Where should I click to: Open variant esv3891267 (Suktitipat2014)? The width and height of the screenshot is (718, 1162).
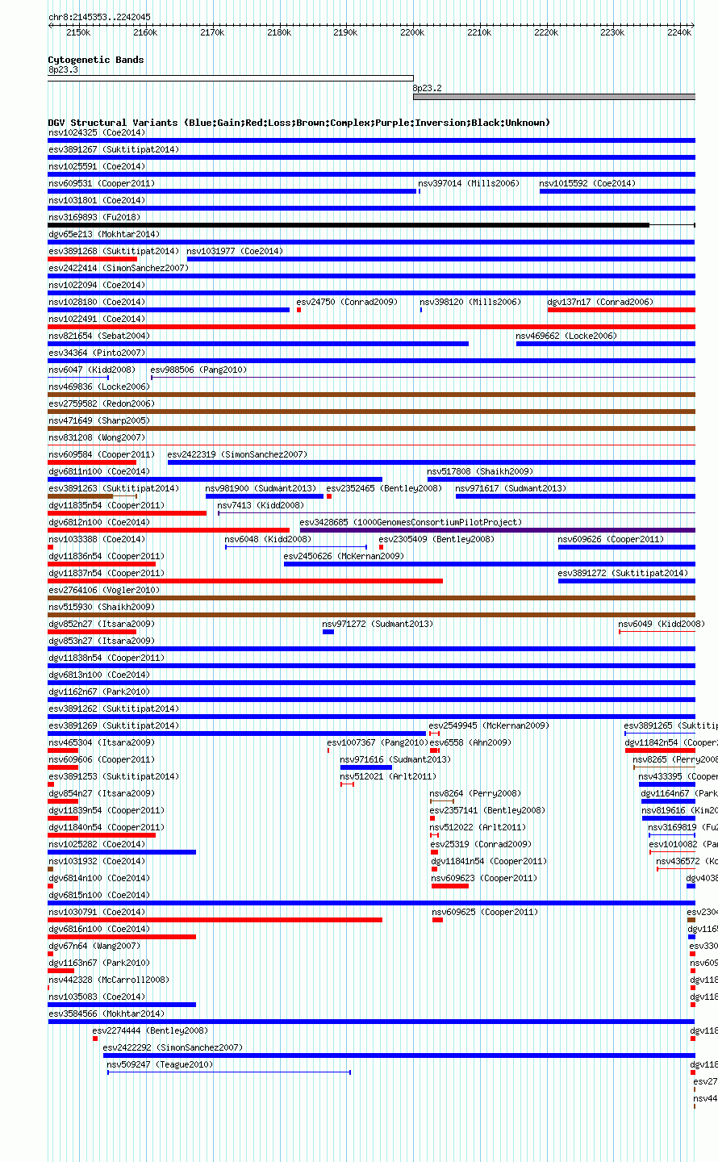(x=371, y=157)
